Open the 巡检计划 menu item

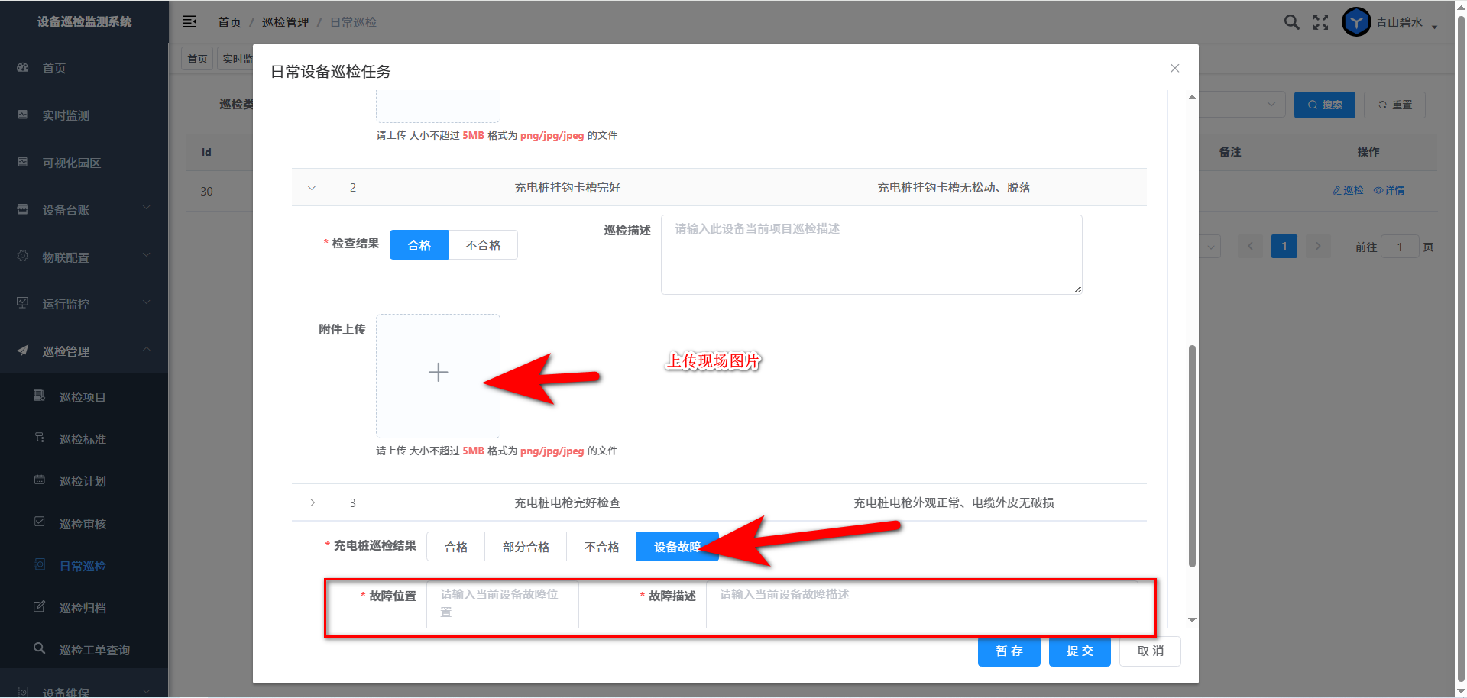83,481
